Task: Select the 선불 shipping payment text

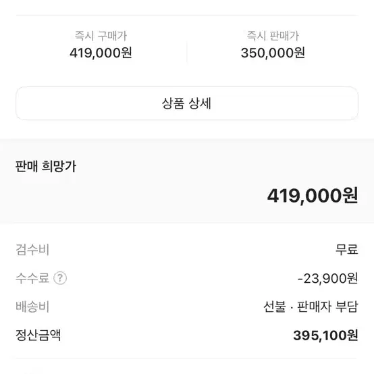Action: coord(275,306)
